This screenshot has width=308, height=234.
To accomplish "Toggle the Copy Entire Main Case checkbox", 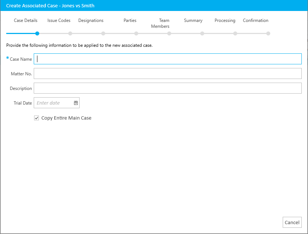I will click(37, 118).
